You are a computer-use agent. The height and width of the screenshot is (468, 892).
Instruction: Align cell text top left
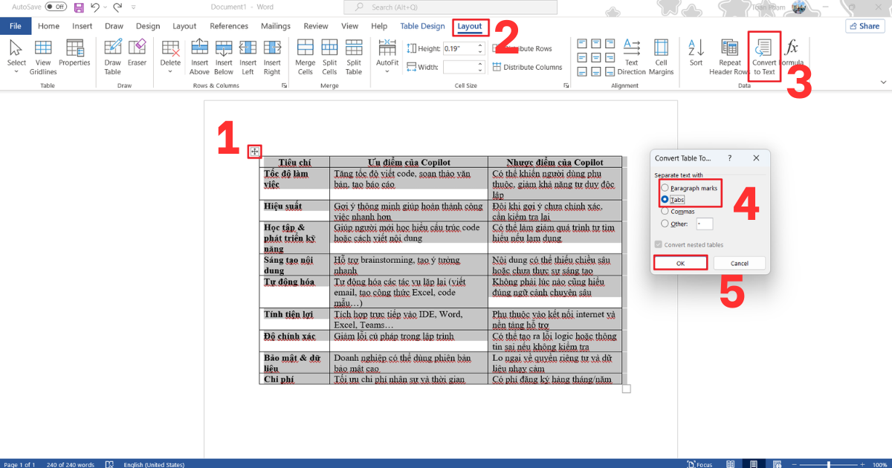click(x=583, y=43)
